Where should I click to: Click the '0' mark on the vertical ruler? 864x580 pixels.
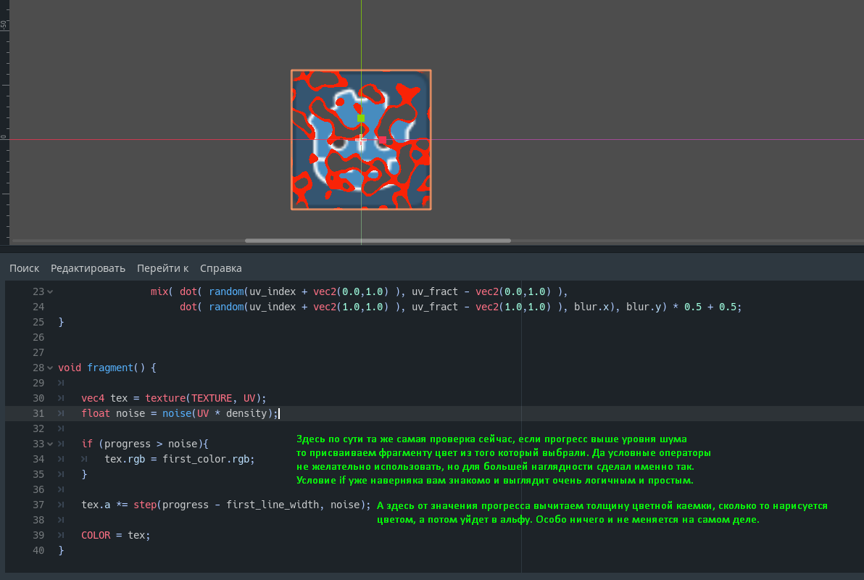4,137
